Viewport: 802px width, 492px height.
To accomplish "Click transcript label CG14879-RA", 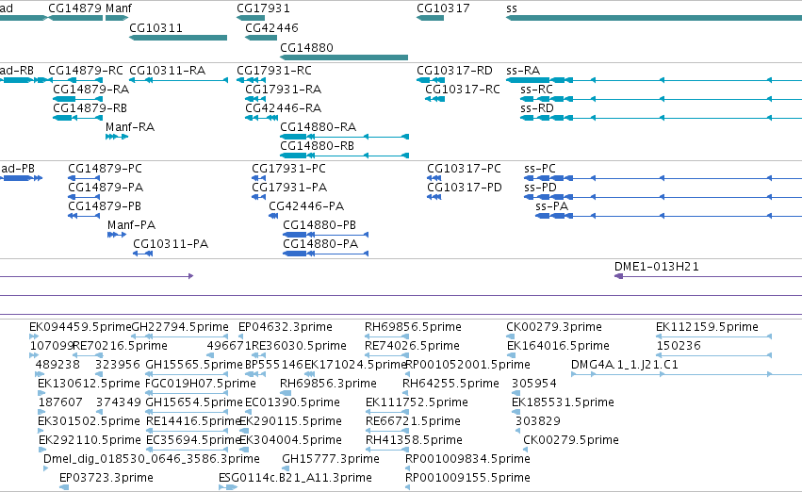I will tap(91, 89).
